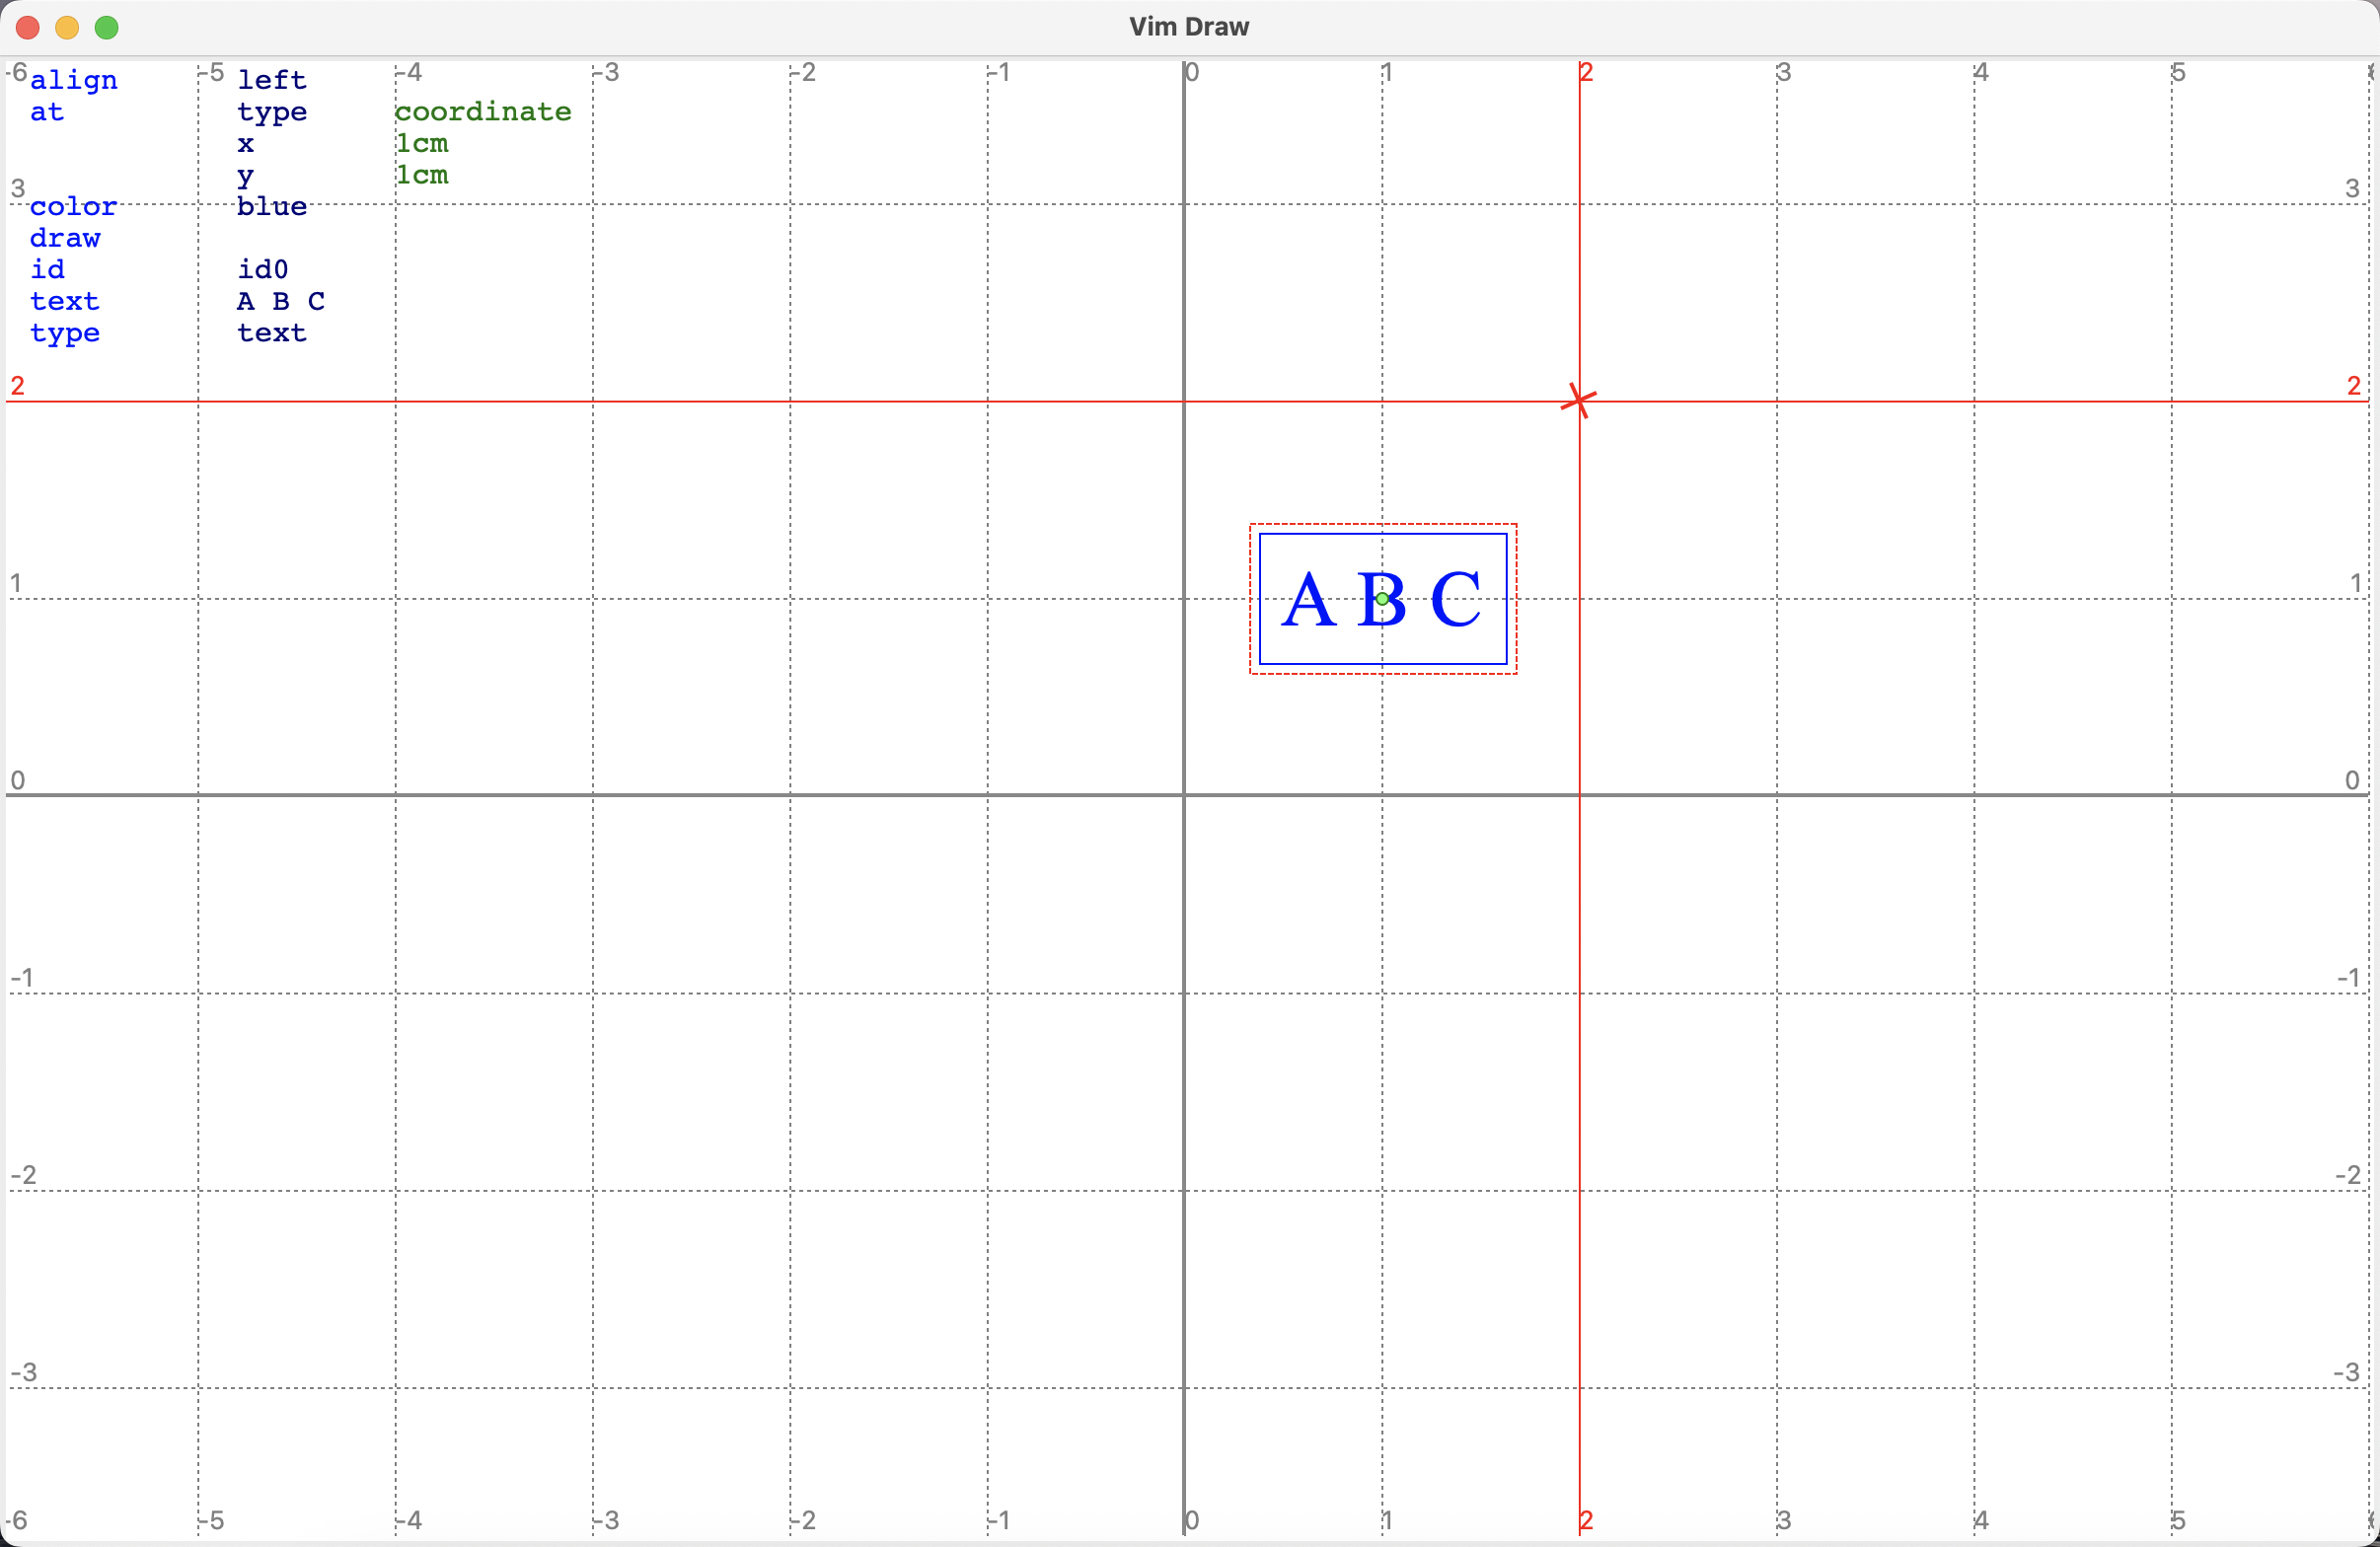The image size is (2380, 1547).
Task: Click the 'coordinate' type value
Action: pyautogui.click(x=483, y=112)
